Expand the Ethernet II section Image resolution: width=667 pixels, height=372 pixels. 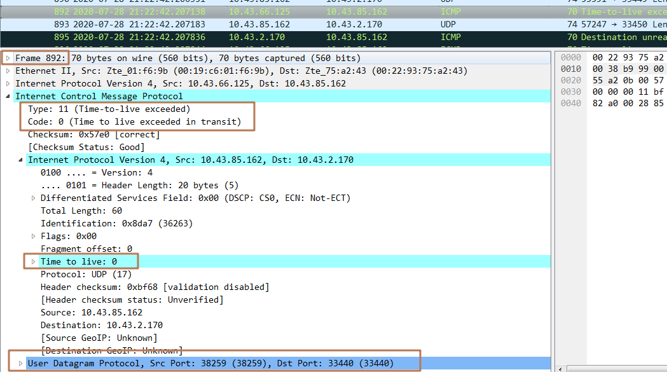[7, 70]
